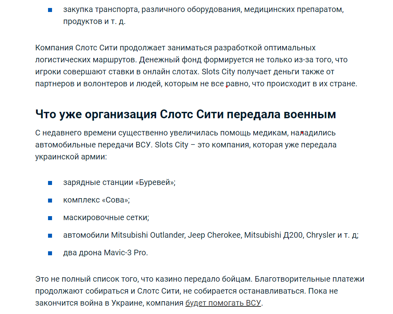Click the phrase «партнеров и волонтеров»

click(81, 83)
